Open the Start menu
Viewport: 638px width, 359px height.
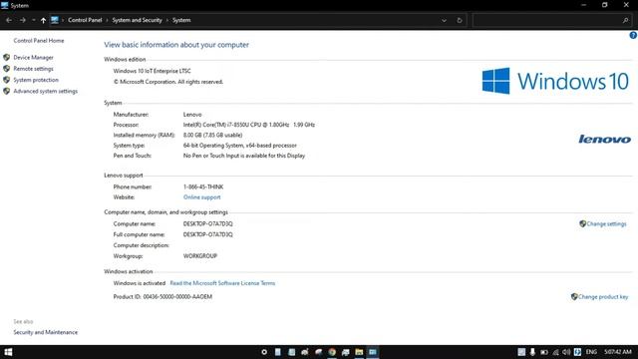point(8,352)
